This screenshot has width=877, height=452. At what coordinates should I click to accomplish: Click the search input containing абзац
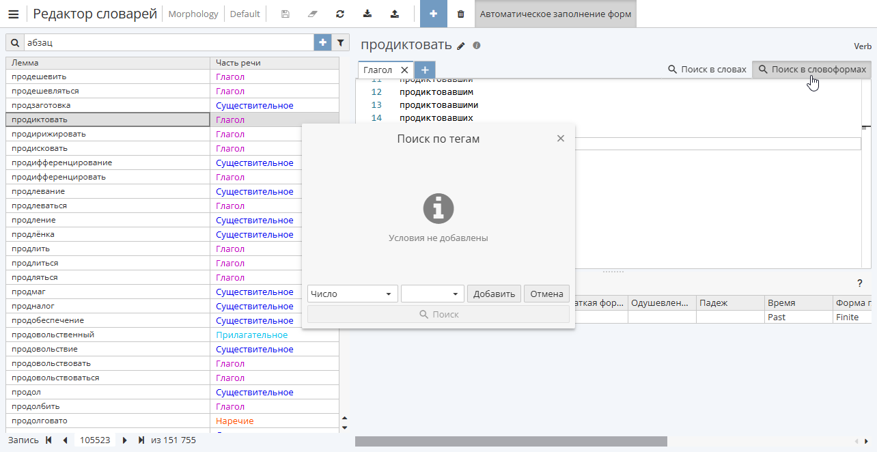click(169, 42)
